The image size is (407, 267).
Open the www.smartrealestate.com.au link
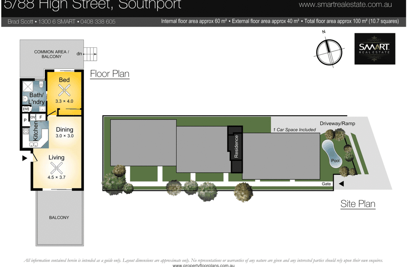coord(345,5)
